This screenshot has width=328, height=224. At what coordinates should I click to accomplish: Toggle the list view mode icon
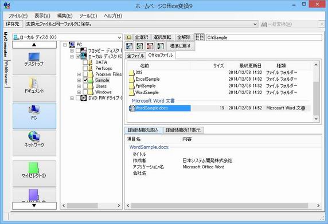coord(199,37)
